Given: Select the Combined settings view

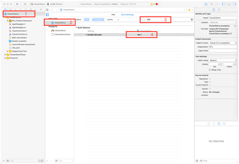Looking at the screenshot, I should point(98,19).
